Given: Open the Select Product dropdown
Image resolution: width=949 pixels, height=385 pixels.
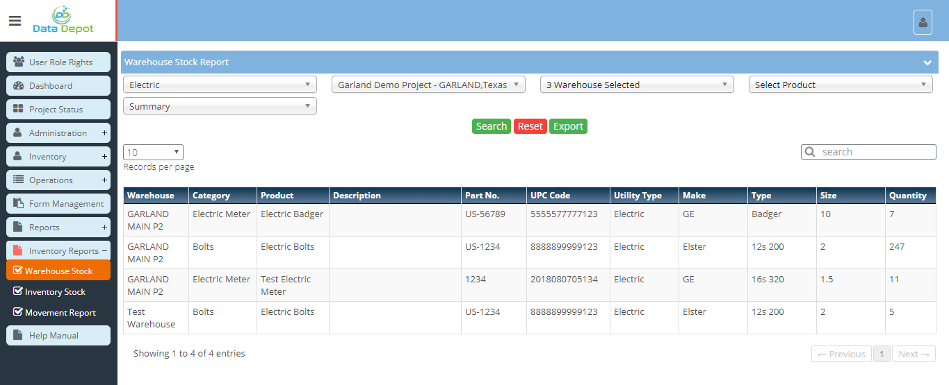Looking at the screenshot, I should pyautogui.click(x=840, y=85).
